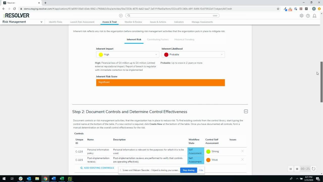The image size is (323, 182).
Task: Remove control C-12.6 with its X icon
Action: [x=242, y=151]
